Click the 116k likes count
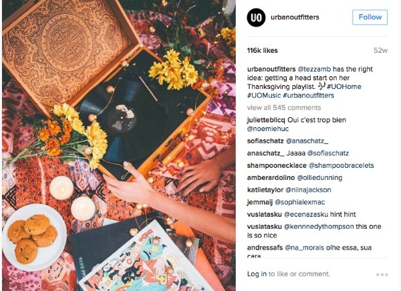This screenshot has height=291, width=401. coord(263,50)
